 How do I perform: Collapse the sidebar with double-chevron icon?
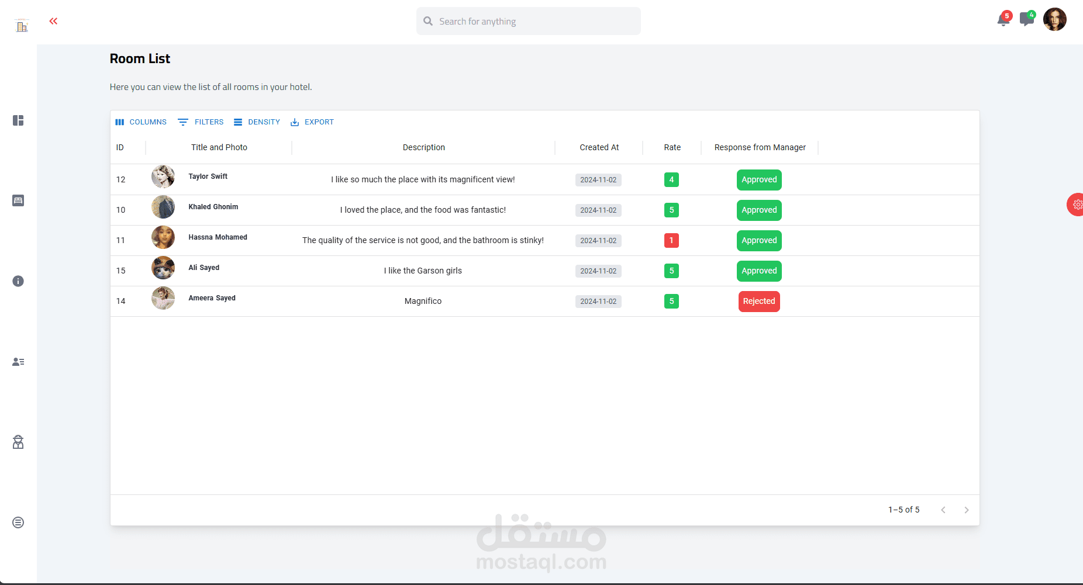coord(53,21)
